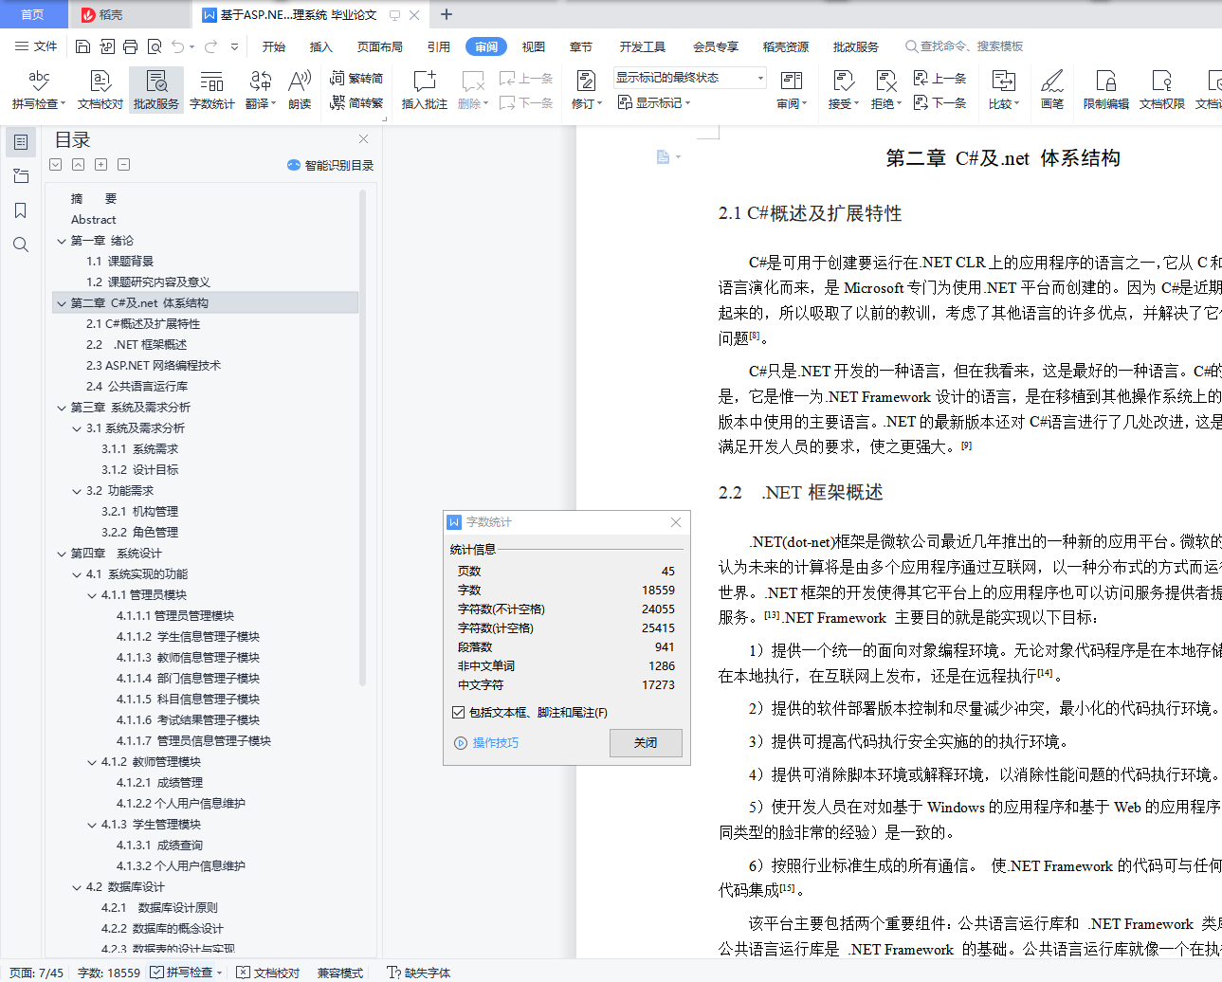Open Print Preview from quick access toolbar
The width and height of the screenshot is (1222, 982).
154,46
